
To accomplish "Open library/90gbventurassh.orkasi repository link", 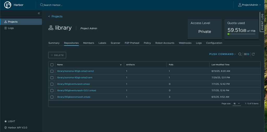I will pos(74,84).
